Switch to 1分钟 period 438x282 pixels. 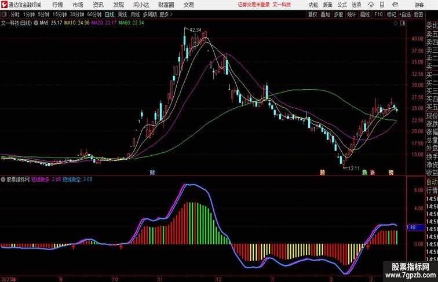tap(29, 14)
